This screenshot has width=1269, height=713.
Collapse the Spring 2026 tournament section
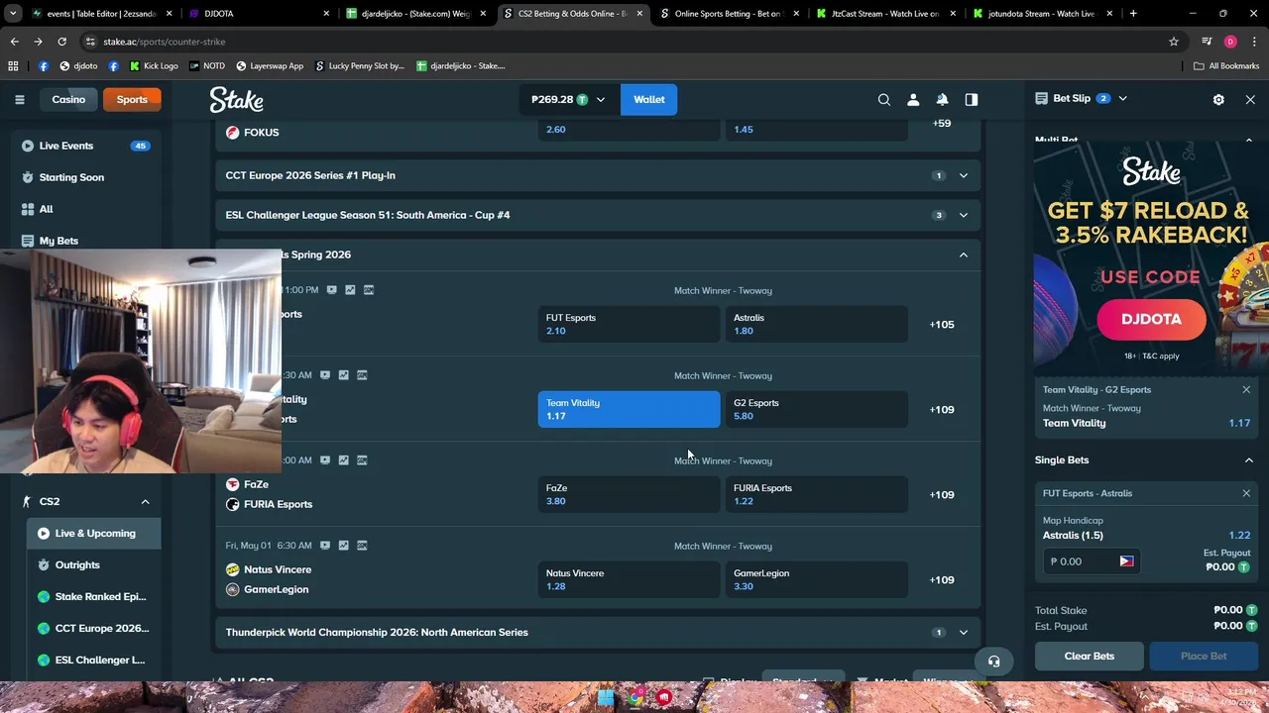[963, 255]
